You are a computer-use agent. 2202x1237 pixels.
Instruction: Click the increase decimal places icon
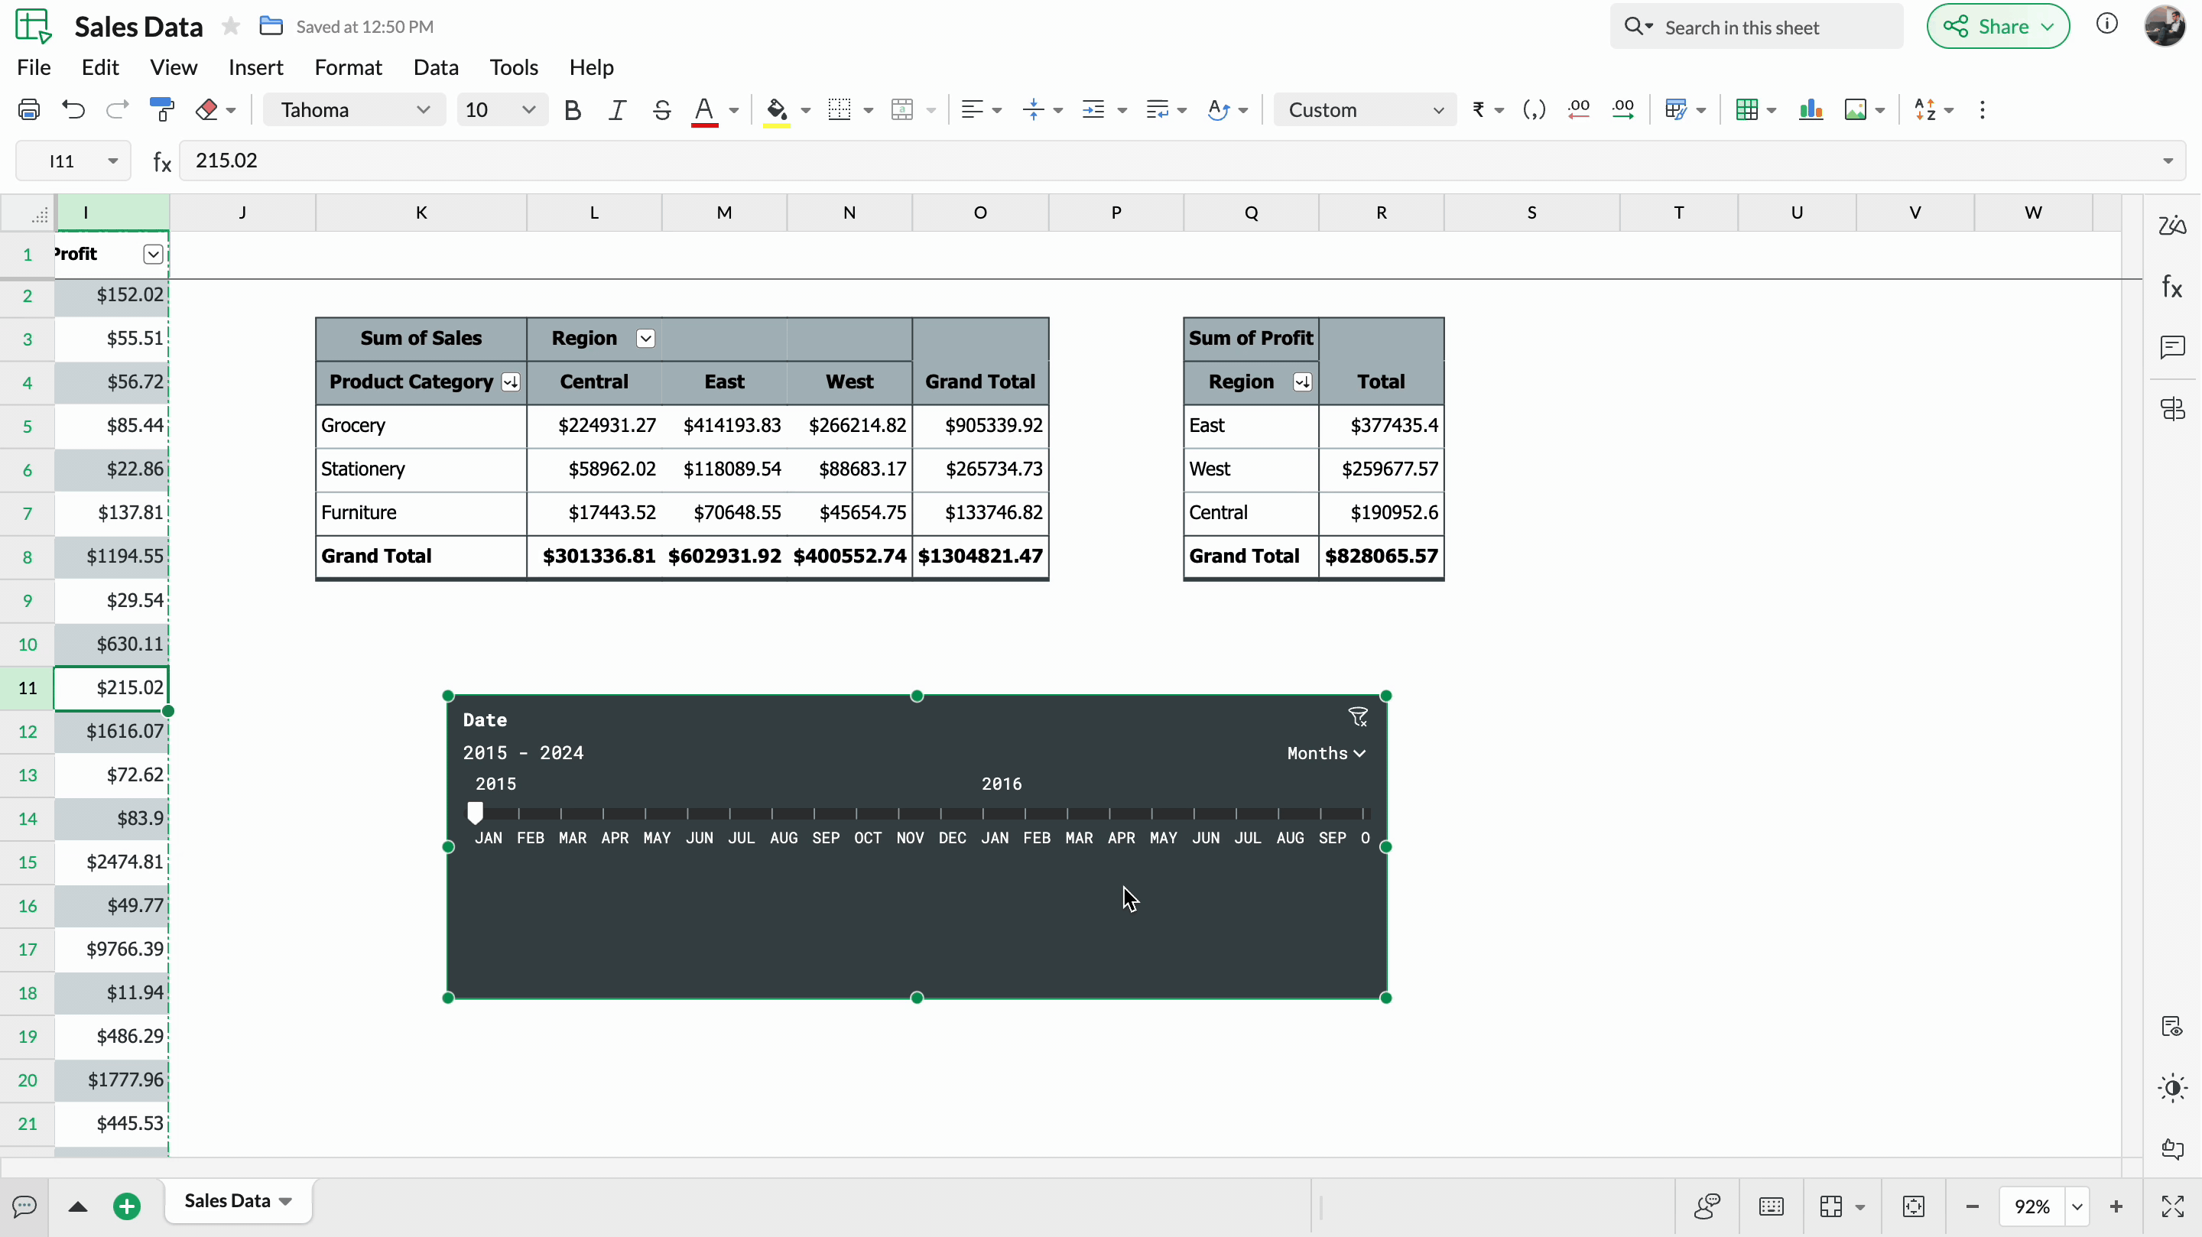point(1622,109)
